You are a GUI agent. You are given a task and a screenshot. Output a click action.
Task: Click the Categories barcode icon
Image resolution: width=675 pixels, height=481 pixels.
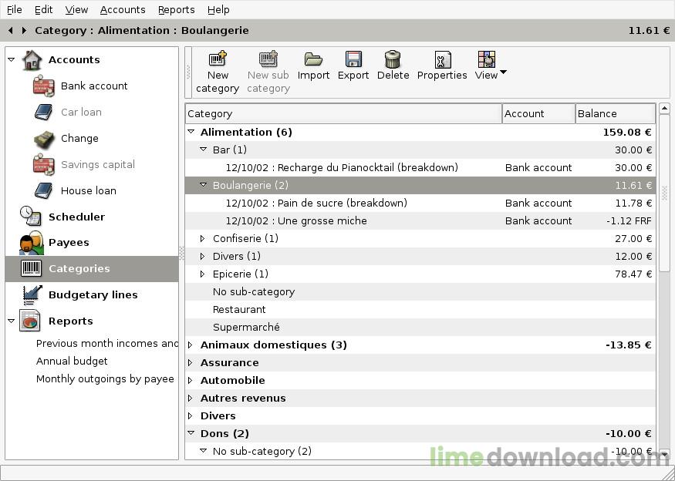[x=32, y=268]
